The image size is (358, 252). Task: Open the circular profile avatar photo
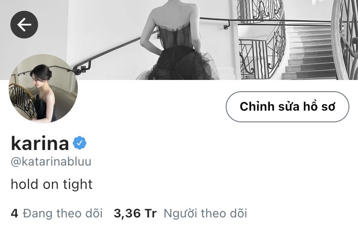pyautogui.click(x=43, y=89)
